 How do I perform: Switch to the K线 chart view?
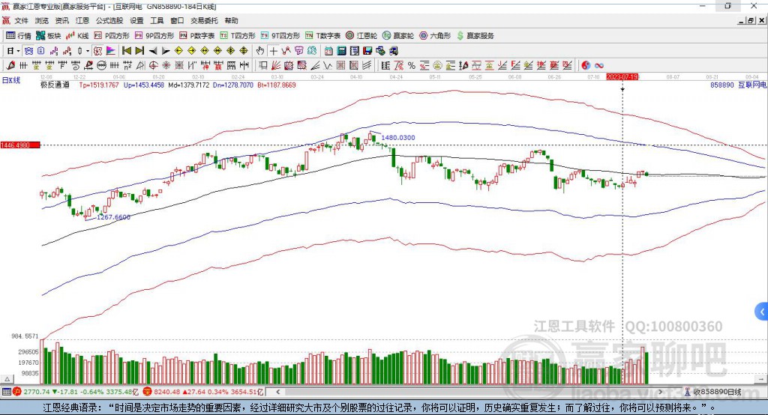(x=77, y=36)
